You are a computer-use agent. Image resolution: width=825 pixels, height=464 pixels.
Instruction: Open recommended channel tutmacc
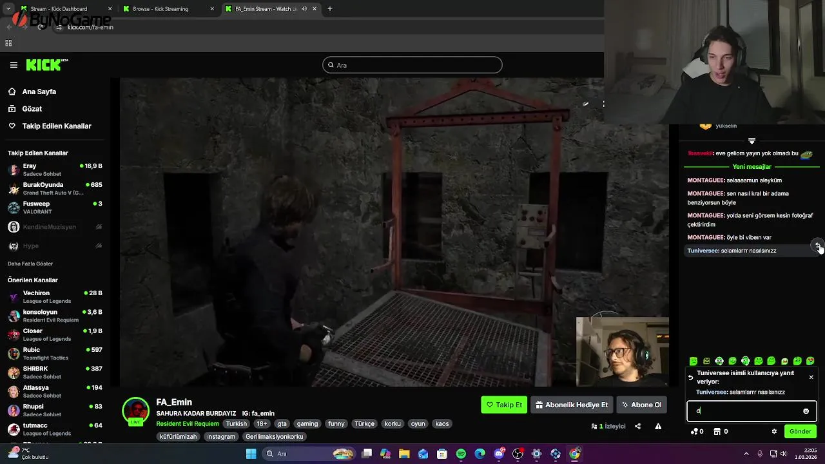[55, 429]
